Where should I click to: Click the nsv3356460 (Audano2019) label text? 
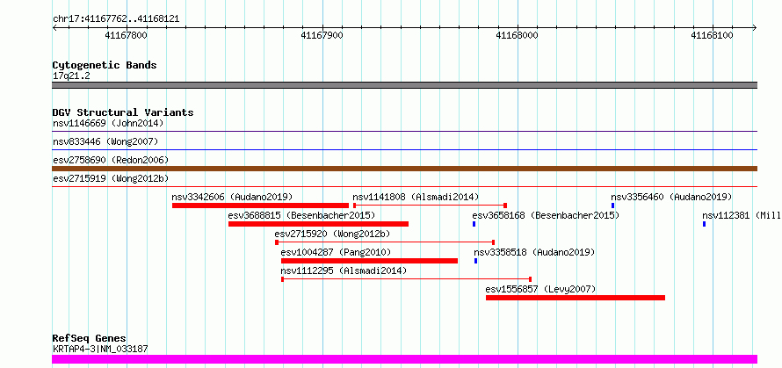pos(672,197)
